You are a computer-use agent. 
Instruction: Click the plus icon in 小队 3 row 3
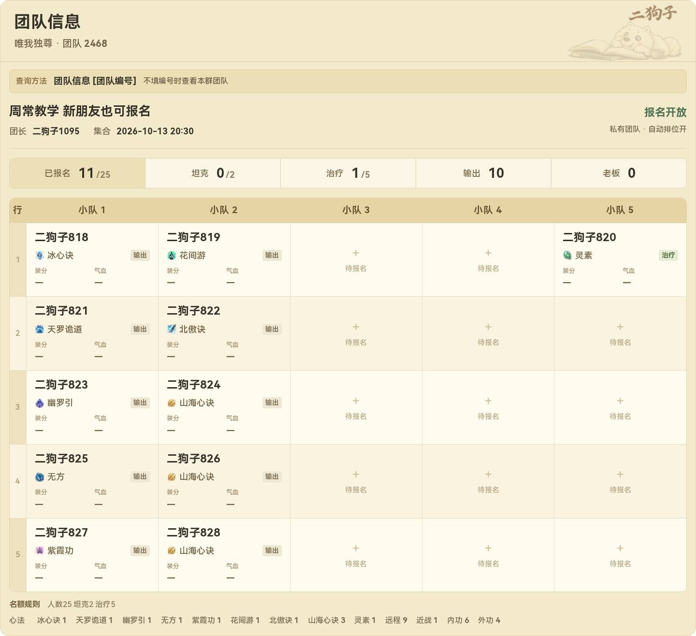click(x=356, y=401)
